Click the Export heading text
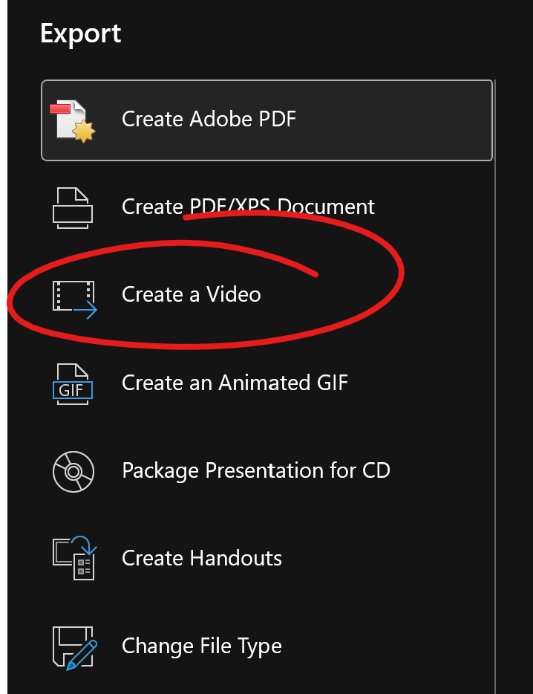The height and width of the screenshot is (694, 533). point(80,34)
